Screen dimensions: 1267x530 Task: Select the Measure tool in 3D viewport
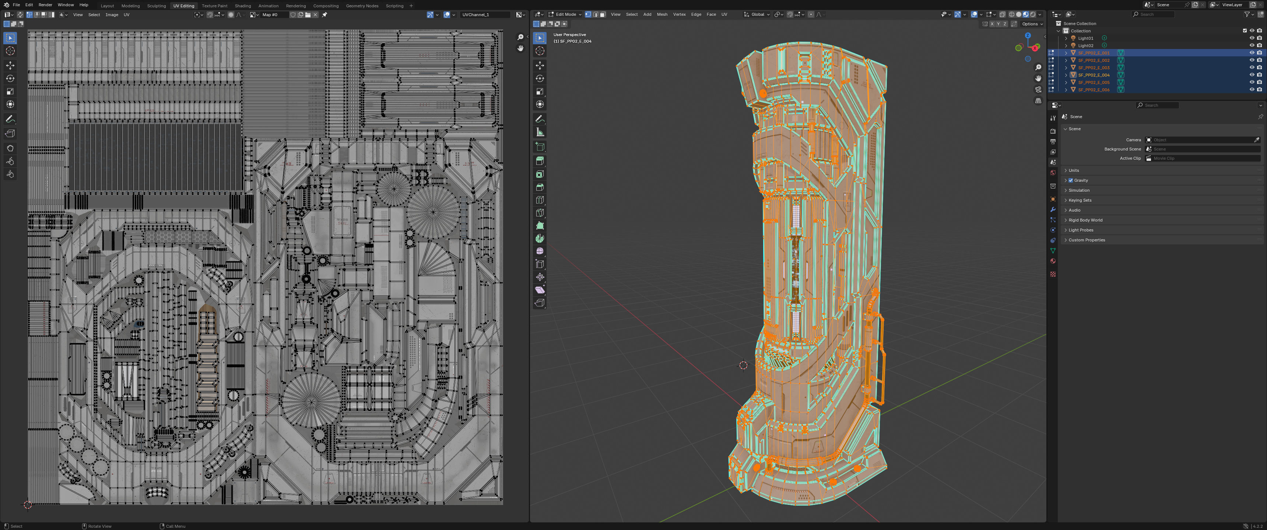click(540, 132)
